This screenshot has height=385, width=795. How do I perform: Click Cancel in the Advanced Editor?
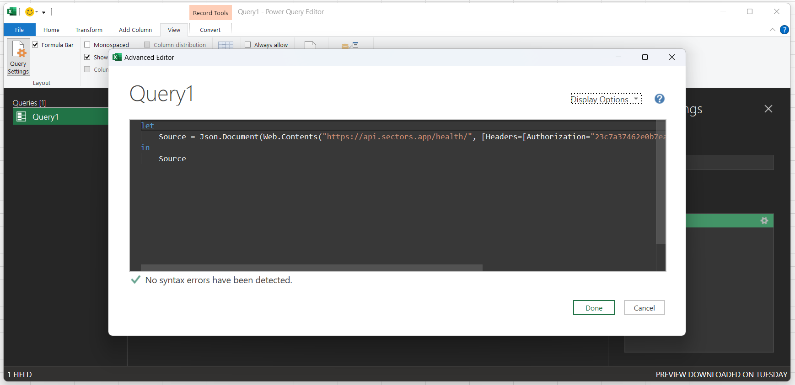tap(644, 308)
